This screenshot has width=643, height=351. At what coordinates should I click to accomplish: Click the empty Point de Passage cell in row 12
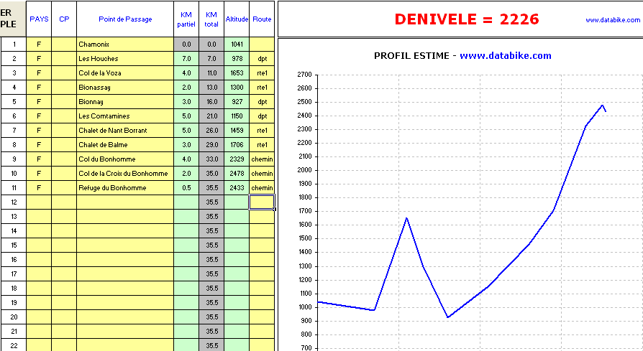pyautogui.click(x=125, y=202)
